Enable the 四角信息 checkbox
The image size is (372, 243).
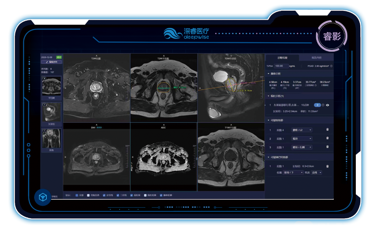(x=89, y=195)
